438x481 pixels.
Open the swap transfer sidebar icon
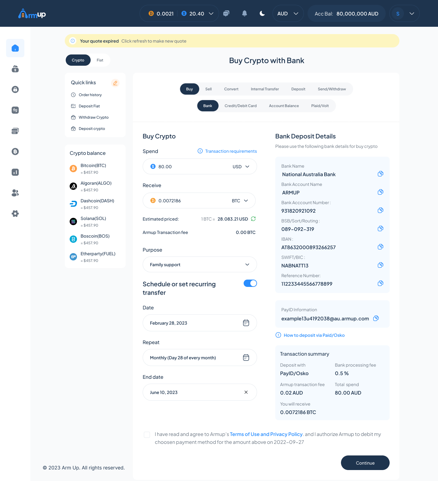(15, 110)
